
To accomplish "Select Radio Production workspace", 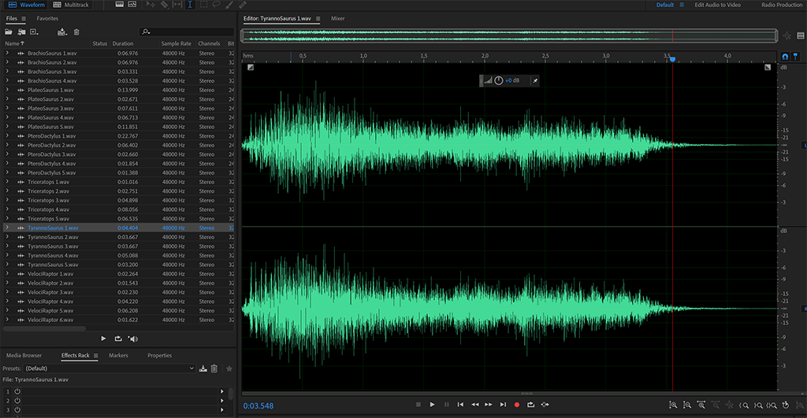I will (x=782, y=5).
